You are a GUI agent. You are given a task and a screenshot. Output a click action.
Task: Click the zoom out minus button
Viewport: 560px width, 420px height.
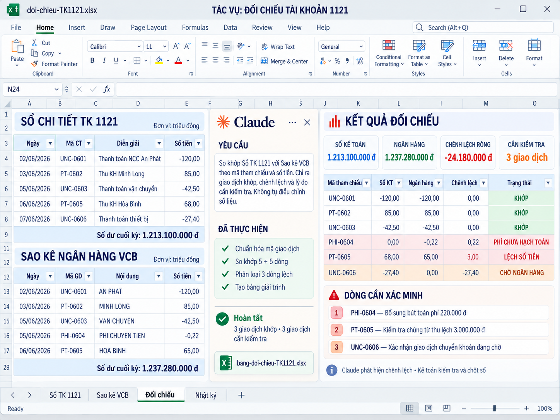click(x=464, y=408)
